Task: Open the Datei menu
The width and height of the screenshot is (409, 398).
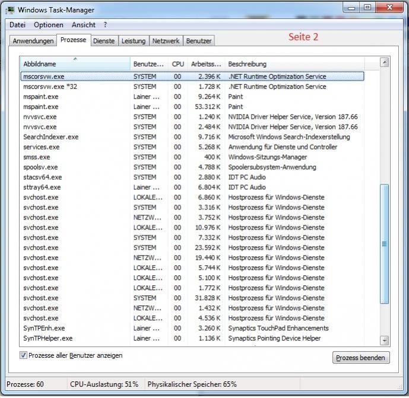Action: point(17,25)
